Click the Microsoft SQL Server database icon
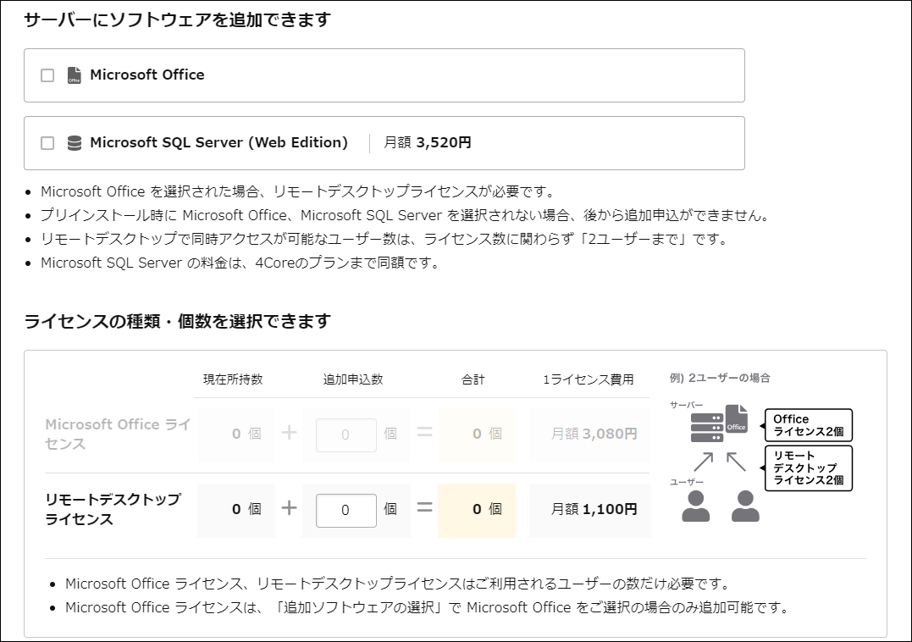The width and height of the screenshot is (912, 642). [x=75, y=142]
